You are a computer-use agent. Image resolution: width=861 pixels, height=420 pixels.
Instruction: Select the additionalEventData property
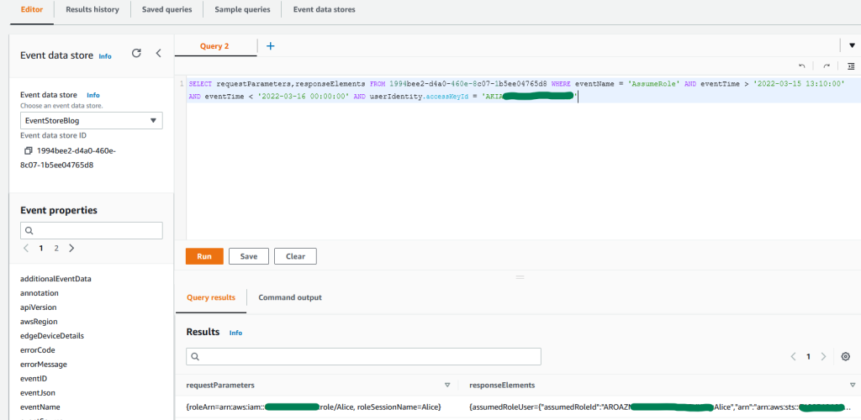55,279
